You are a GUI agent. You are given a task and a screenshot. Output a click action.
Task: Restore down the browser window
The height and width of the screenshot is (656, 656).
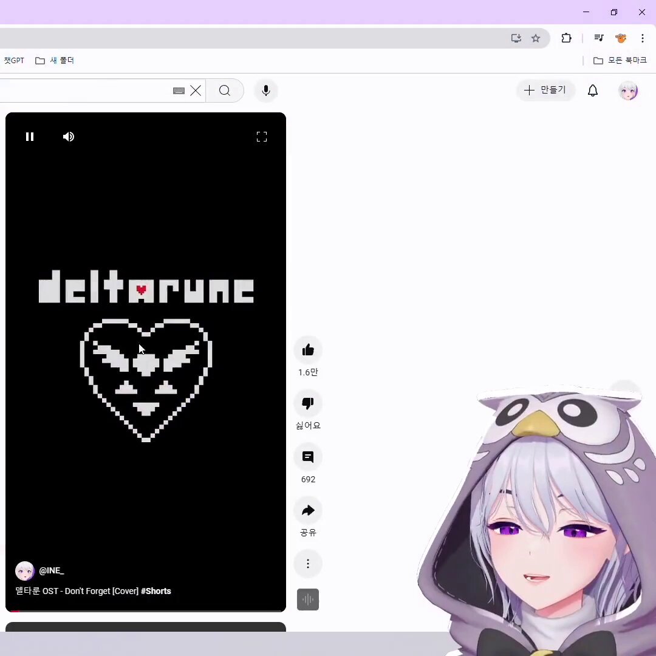(613, 12)
